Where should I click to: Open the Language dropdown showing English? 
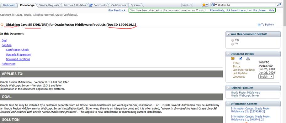(266, 77)
